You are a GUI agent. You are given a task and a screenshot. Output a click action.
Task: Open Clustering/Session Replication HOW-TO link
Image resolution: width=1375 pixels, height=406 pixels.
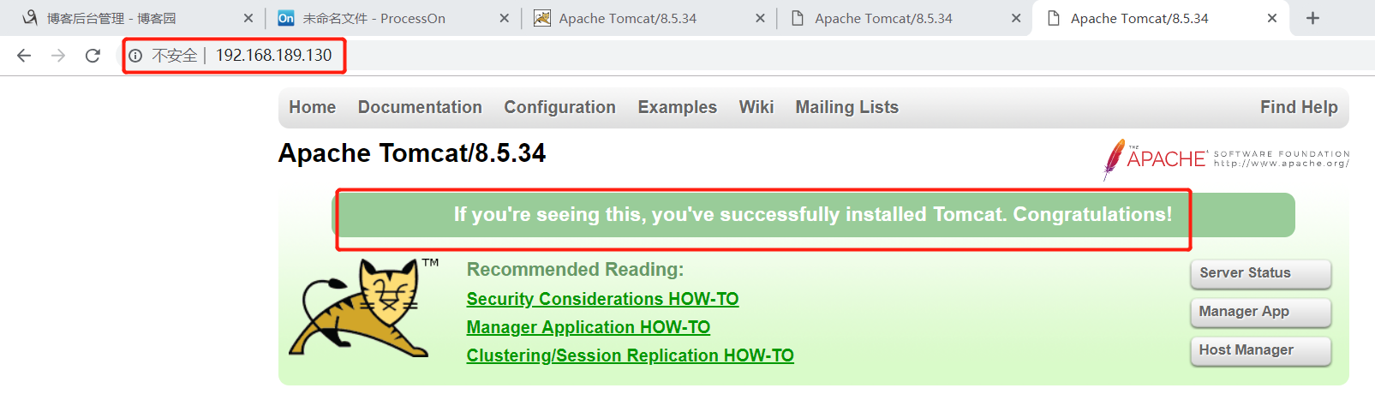[x=630, y=355]
